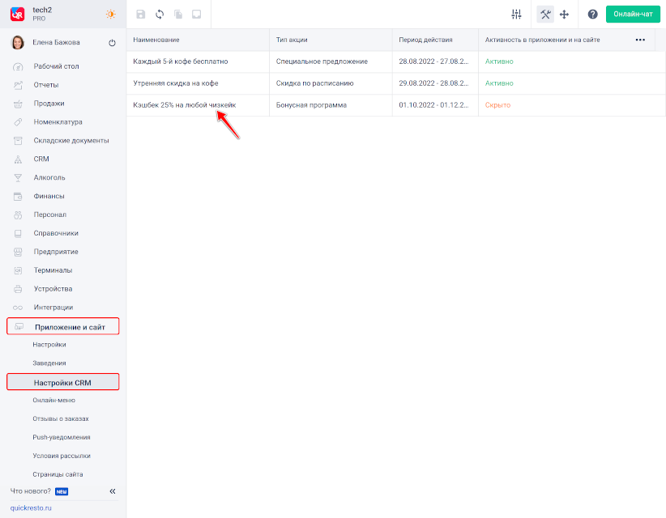Click the move arrows cross icon

tap(564, 15)
